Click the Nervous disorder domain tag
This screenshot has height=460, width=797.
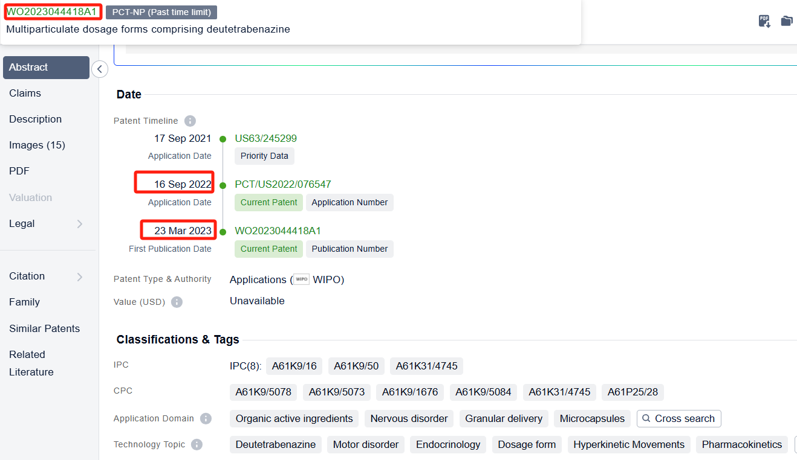[409, 418]
